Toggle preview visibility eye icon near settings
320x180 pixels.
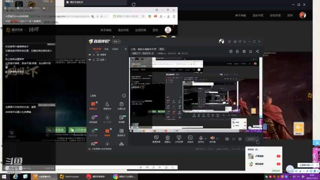(x=234, y=139)
